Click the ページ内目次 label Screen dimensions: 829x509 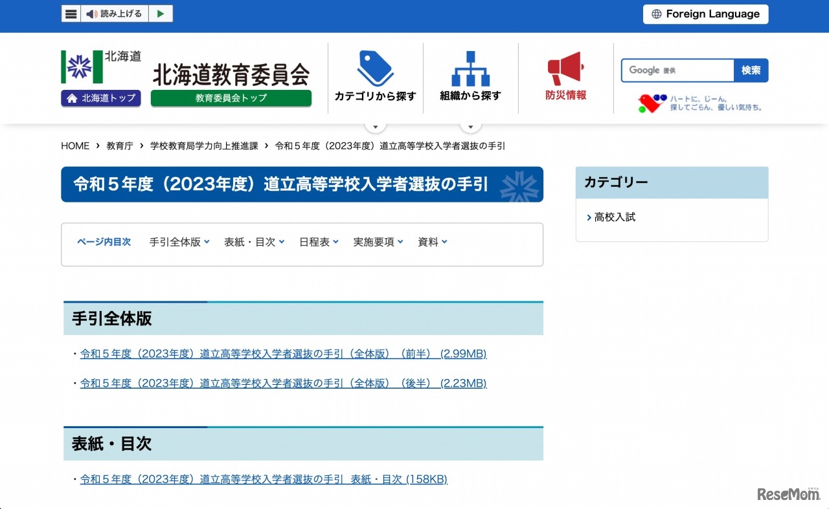104,242
